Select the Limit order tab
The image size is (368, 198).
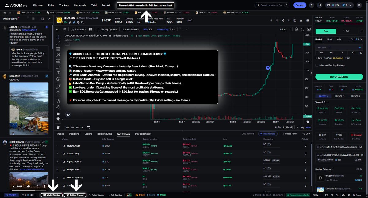coord(329,39)
